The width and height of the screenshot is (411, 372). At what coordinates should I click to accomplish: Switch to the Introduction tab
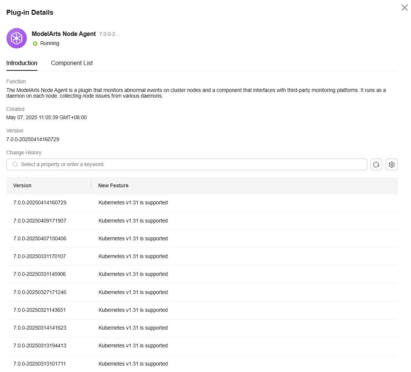22,63
